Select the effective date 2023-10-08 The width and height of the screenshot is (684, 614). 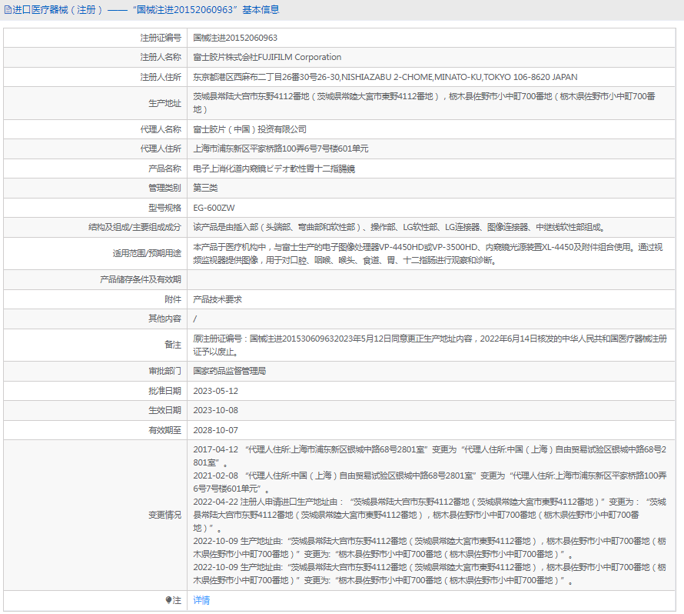coord(216,410)
